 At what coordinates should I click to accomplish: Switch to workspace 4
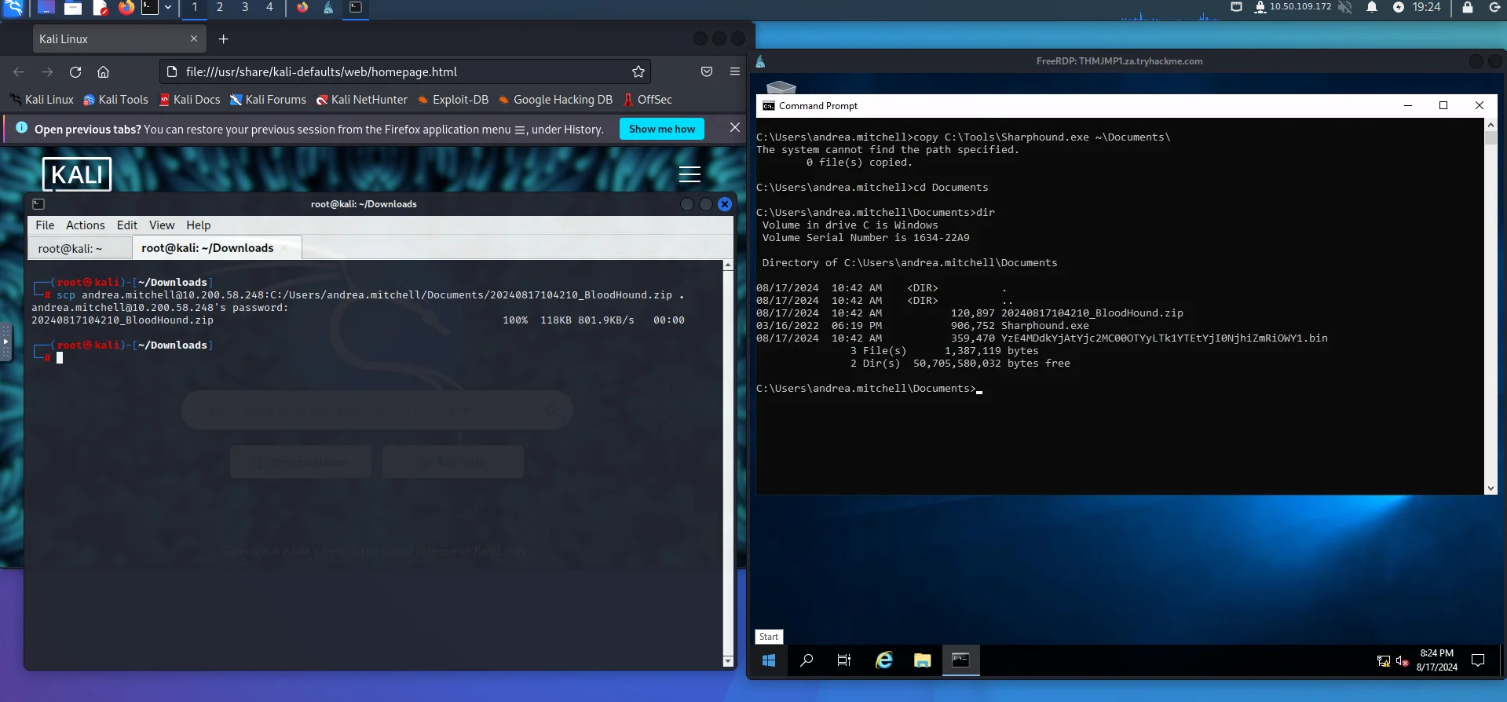(x=270, y=7)
